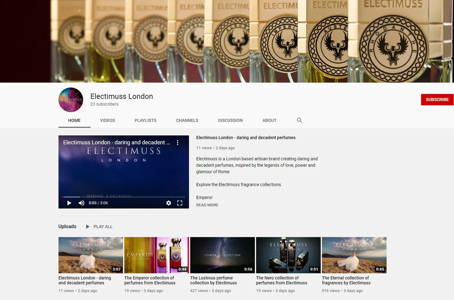The image size is (454, 300).
Task: Click title 'The Nero collection of perfumes'
Action: pos(281,280)
